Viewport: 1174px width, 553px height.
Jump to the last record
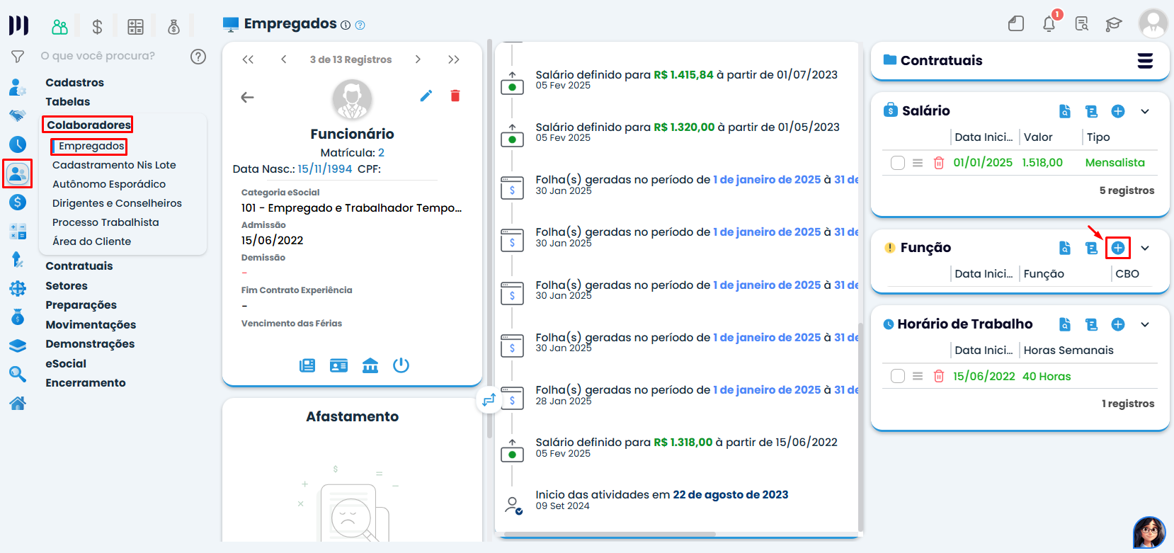coord(454,59)
